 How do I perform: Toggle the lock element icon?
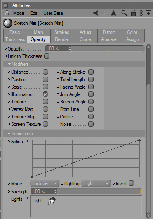coord(133,13)
